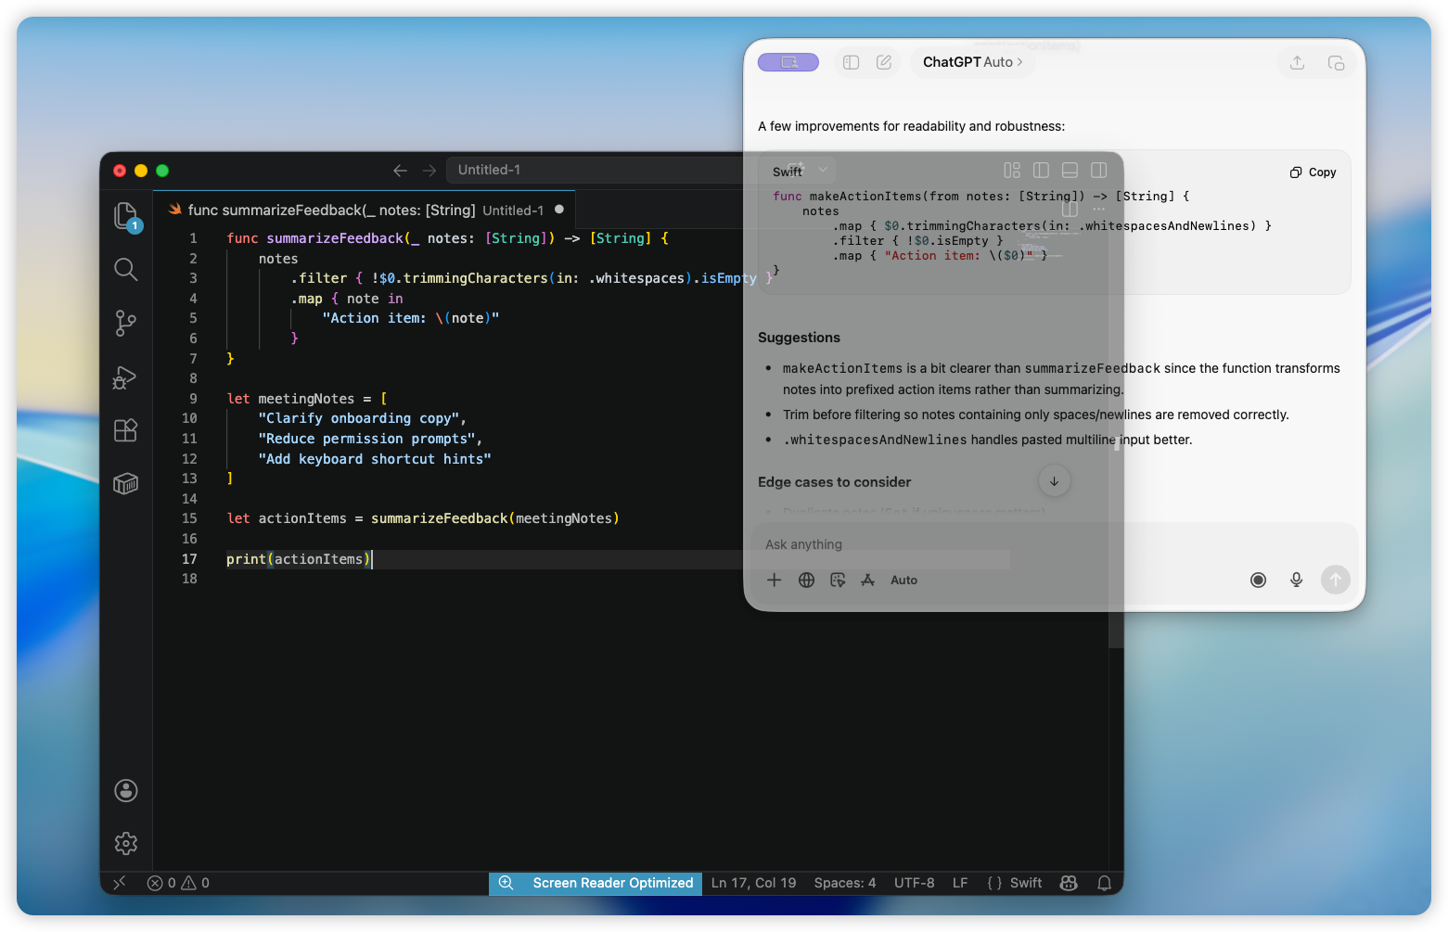Start voice mode with the circle icon
1448x932 pixels.
tap(1258, 581)
